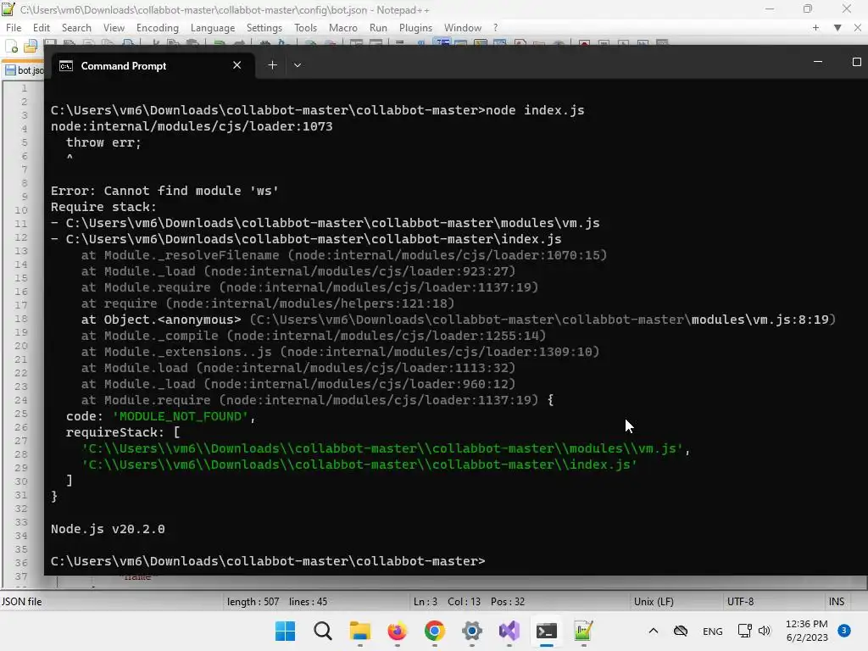Open notification center badge showing 3

[844, 631]
